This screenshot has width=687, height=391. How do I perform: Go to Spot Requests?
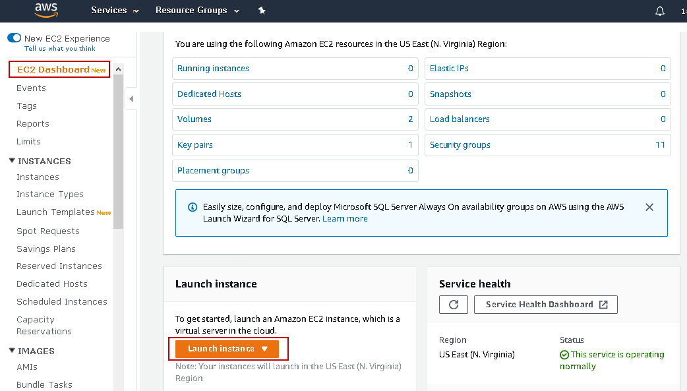[48, 231]
